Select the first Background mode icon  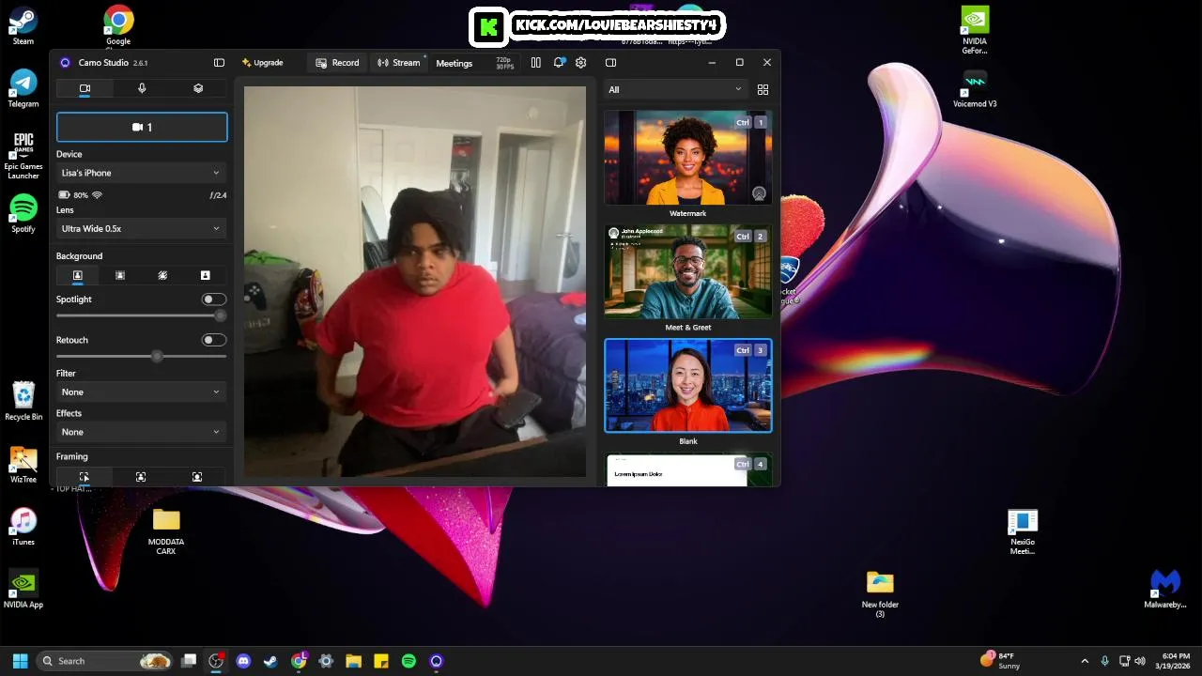click(78, 275)
